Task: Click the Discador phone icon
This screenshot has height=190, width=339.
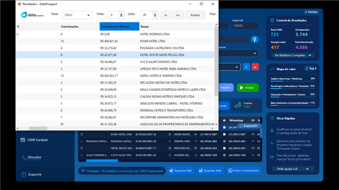Action: (23, 157)
